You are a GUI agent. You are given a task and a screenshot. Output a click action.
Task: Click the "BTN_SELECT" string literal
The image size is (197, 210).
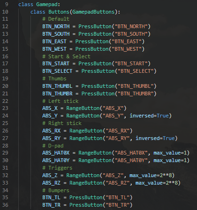pos(136,71)
